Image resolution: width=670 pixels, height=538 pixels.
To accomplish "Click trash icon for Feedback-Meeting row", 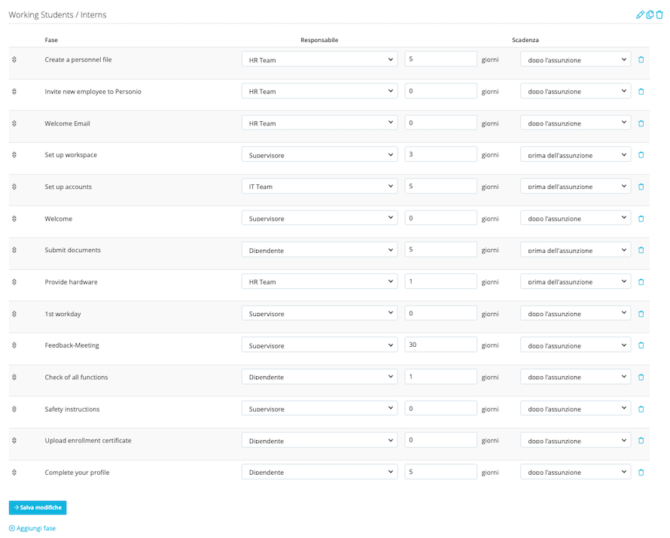I will 641,345.
